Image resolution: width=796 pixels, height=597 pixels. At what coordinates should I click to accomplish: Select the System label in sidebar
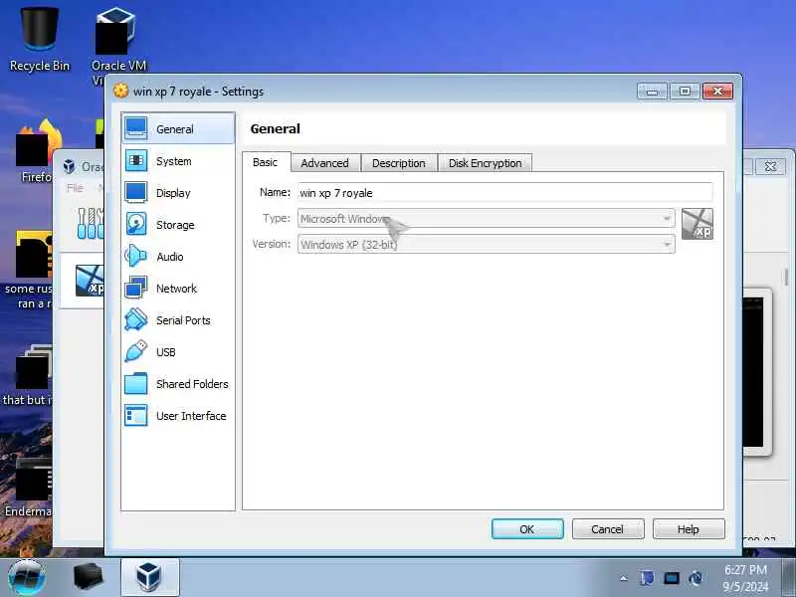point(173,161)
